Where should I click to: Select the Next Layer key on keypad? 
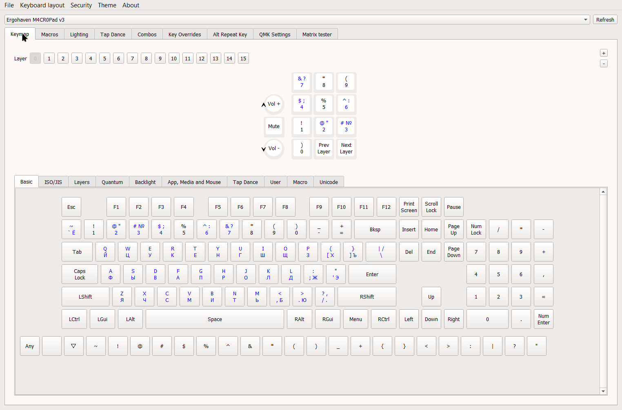(x=346, y=148)
